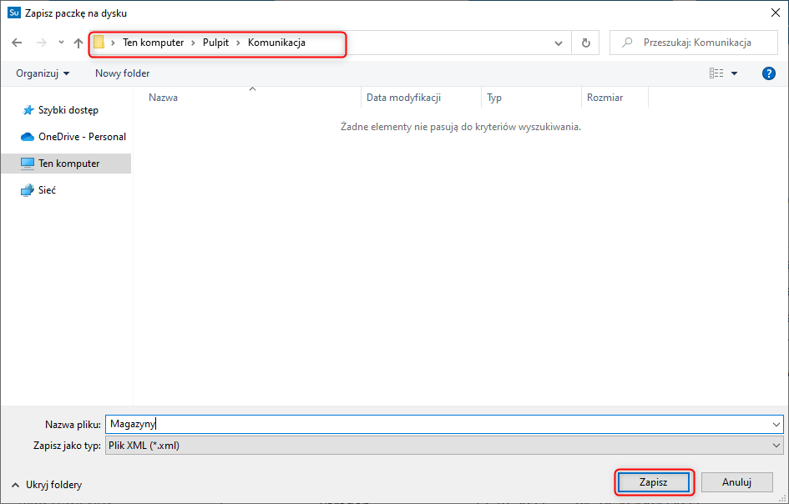Viewport: 789px width, 504px height.
Task: Open Szybki dostęp in the sidebar
Action: coord(67,110)
